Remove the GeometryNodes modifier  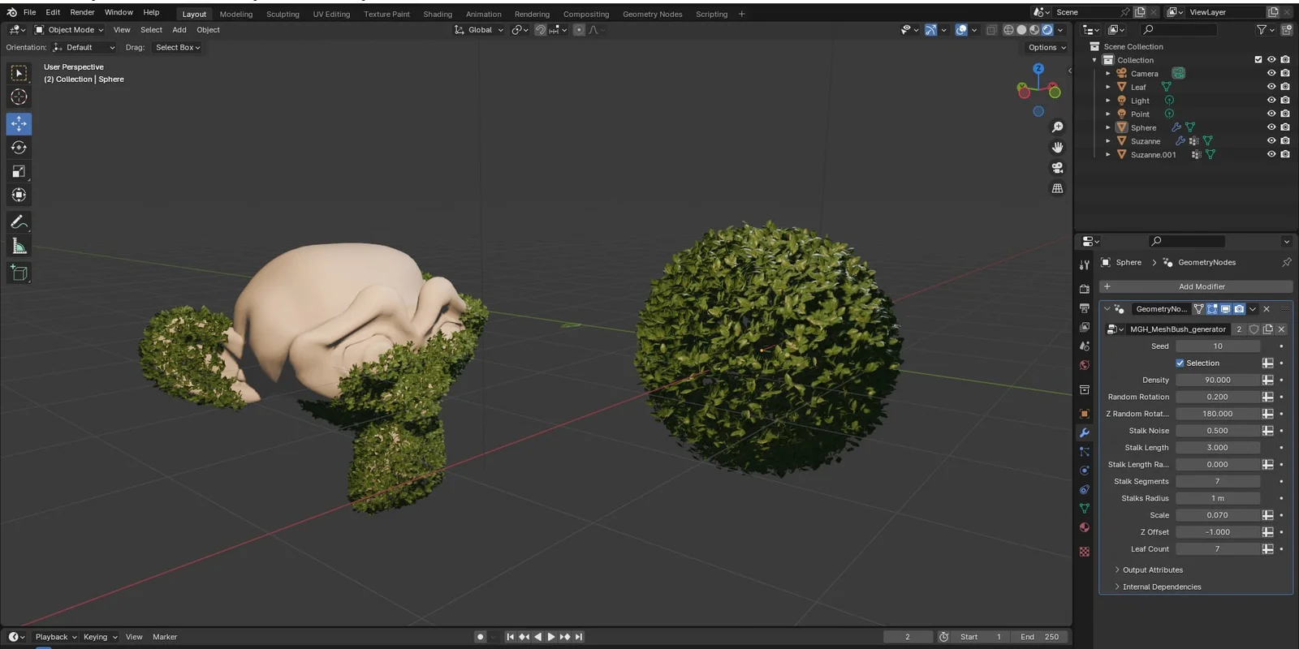point(1267,309)
